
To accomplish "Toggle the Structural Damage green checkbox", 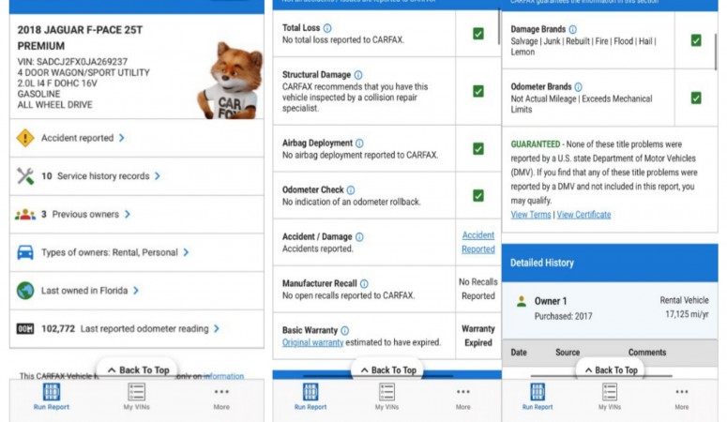I will pyautogui.click(x=478, y=91).
